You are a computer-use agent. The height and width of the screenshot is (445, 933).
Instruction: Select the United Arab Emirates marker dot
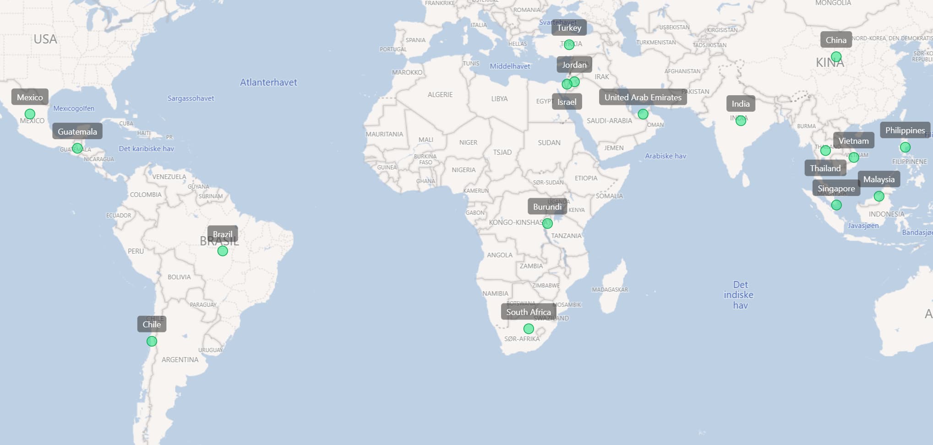point(643,114)
